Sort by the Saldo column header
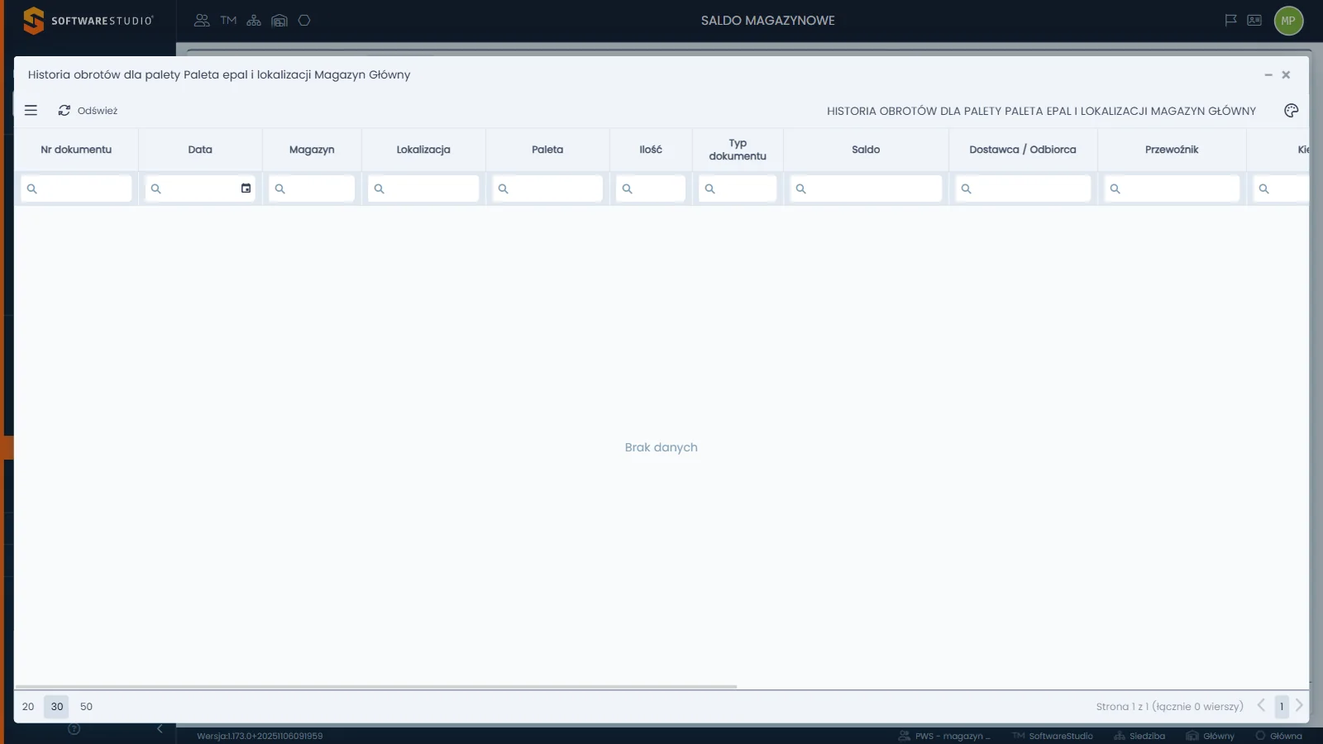 866,150
